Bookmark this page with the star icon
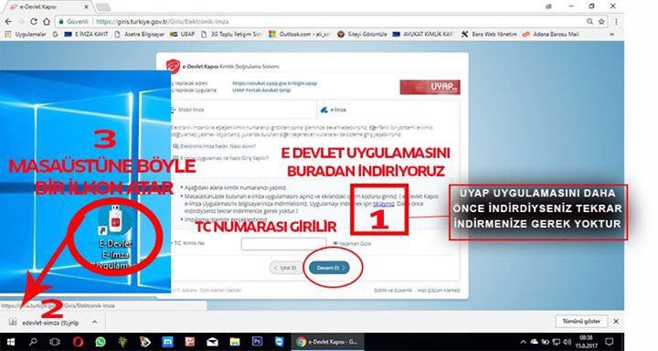 tap(601, 21)
